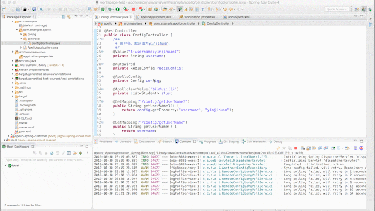The width and height of the screenshot is (375, 211).
Task: Fold the method at line 37 in editor
Action: [103, 101]
